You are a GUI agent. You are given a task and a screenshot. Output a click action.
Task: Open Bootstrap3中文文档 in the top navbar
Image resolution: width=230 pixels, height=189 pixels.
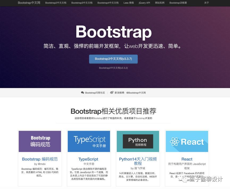coord(82,3)
